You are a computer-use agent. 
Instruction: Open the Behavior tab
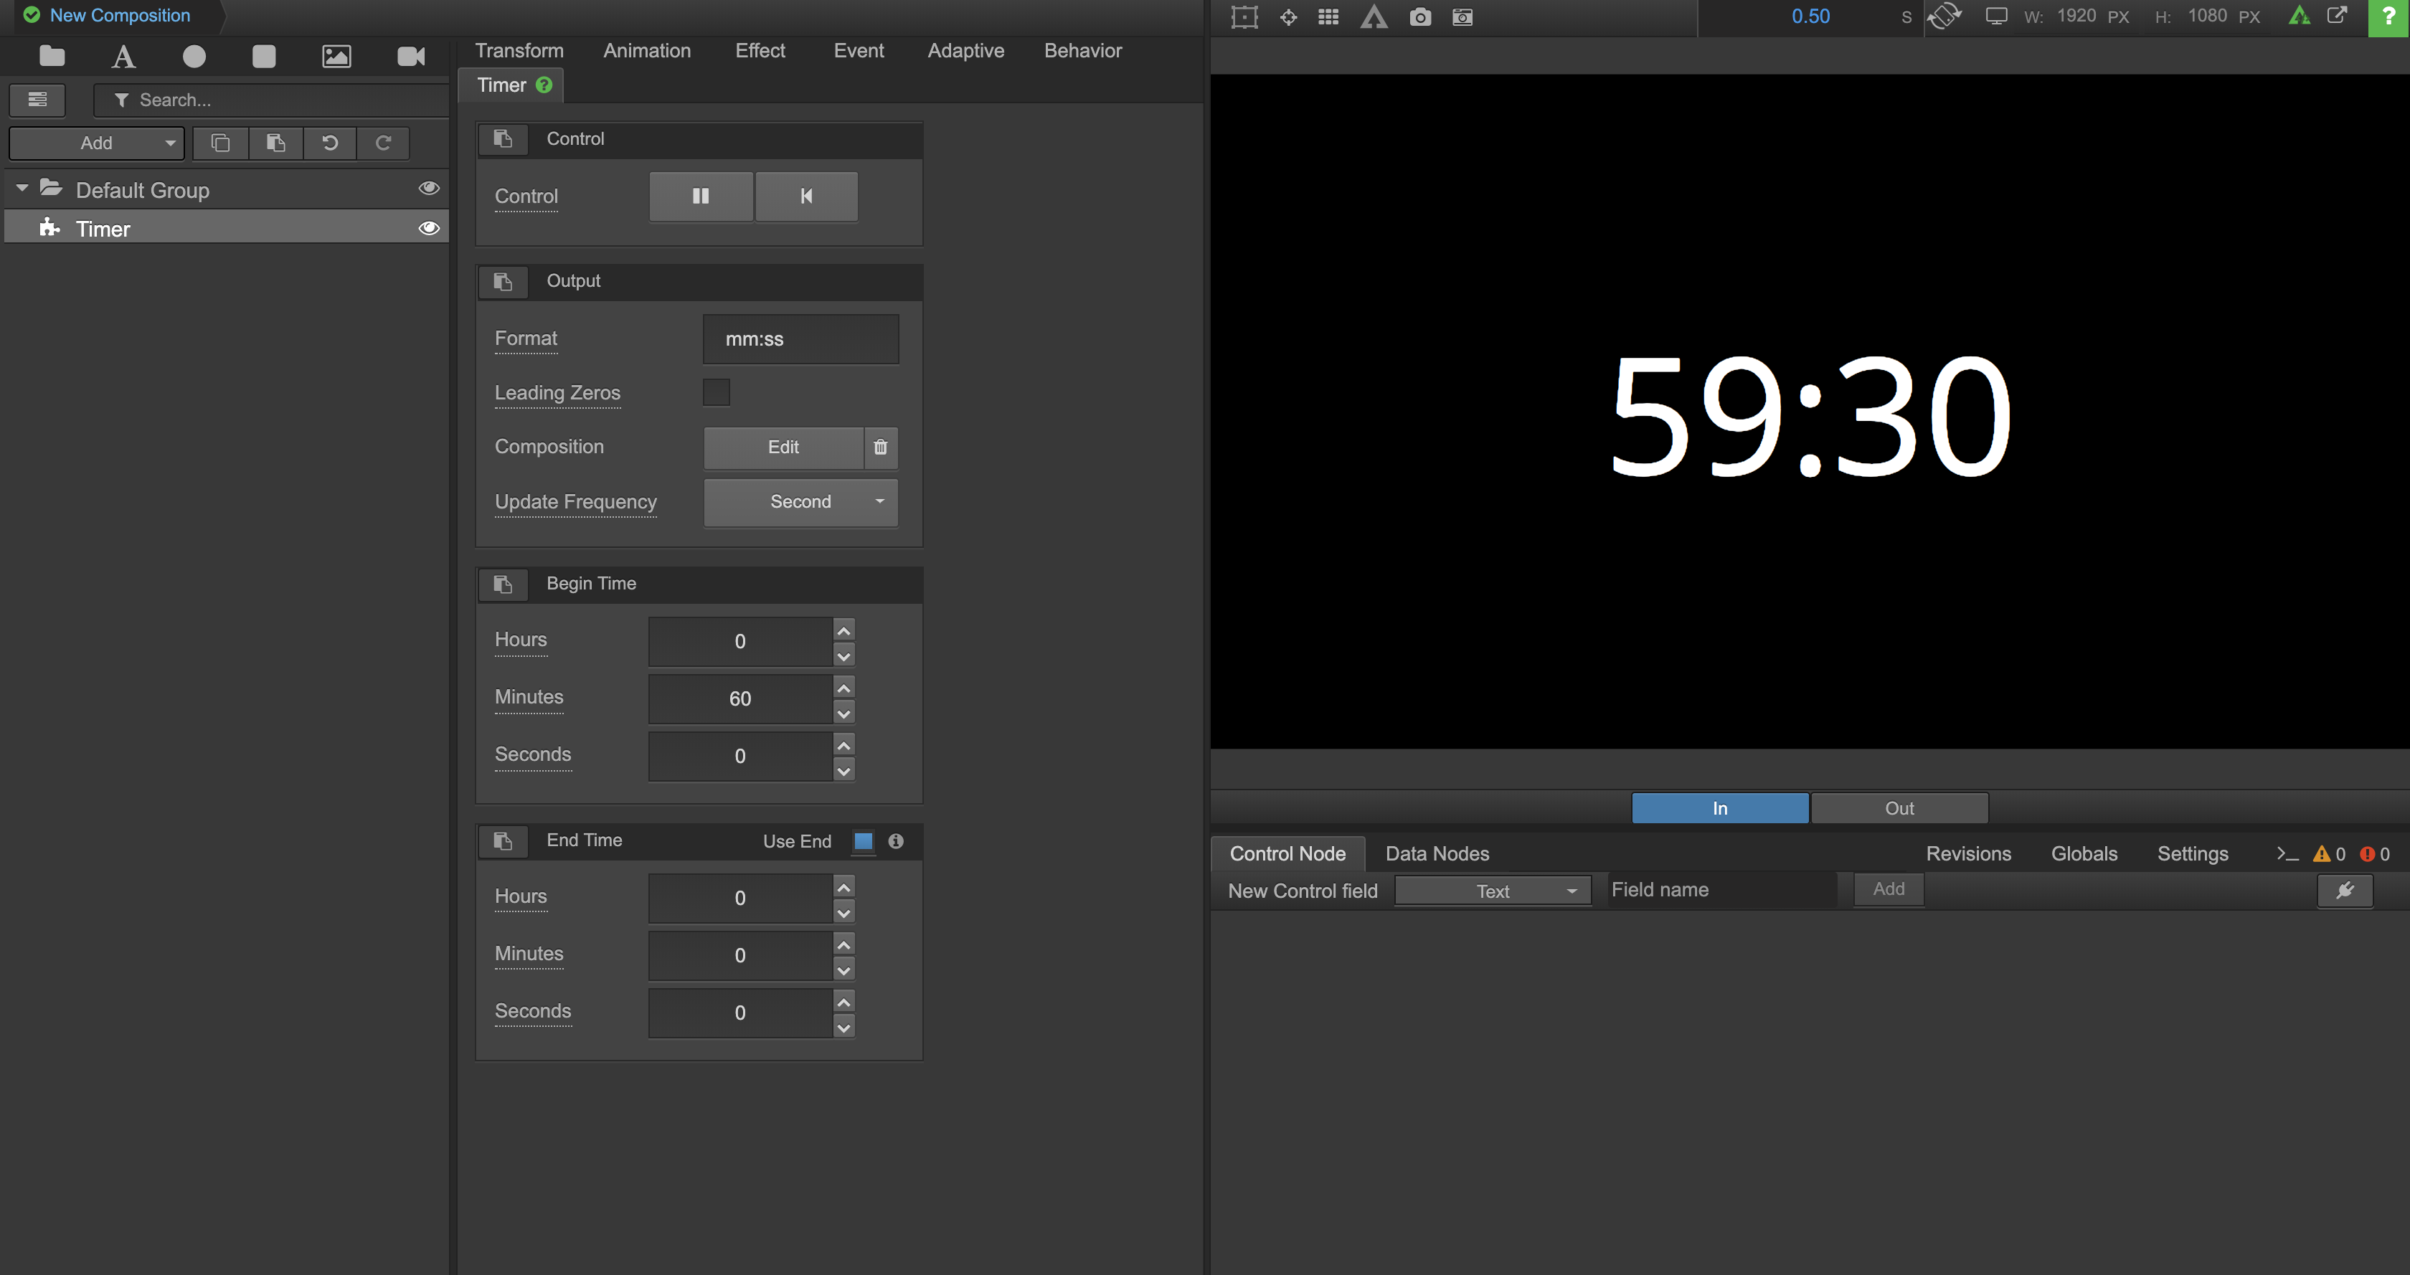click(x=1083, y=50)
